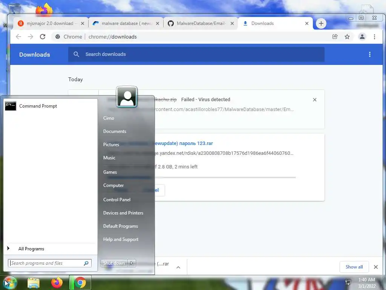The image size is (386, 290).
Task: Open Control Panel from Start menu
Action: (117, 200)
